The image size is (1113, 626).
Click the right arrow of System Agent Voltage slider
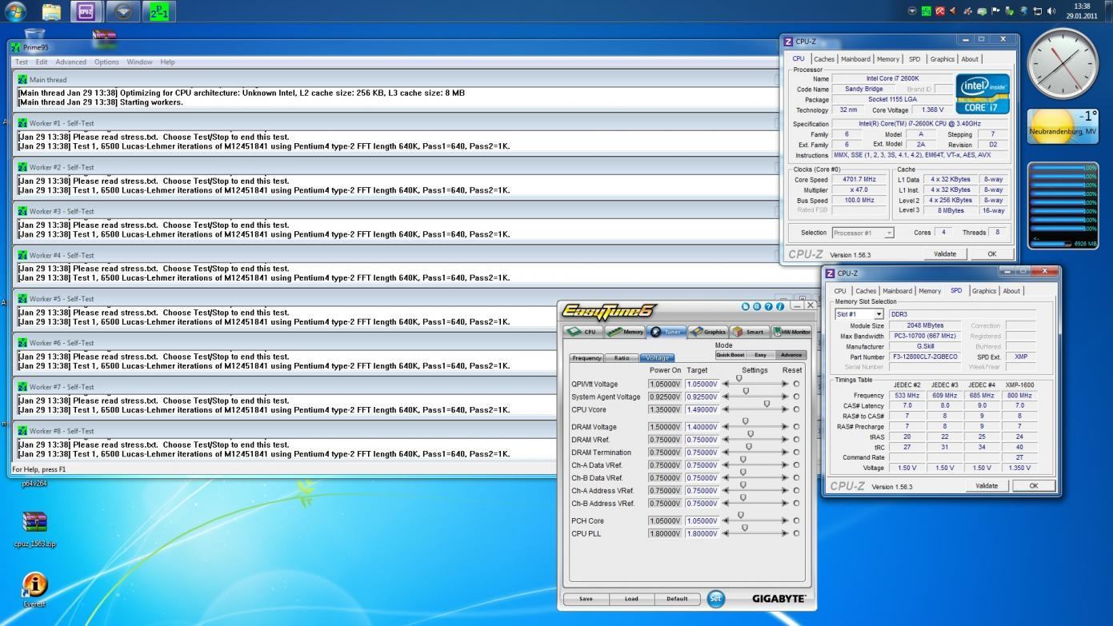pos(785,397)
